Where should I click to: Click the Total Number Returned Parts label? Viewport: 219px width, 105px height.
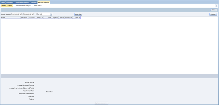pos(26,94)
